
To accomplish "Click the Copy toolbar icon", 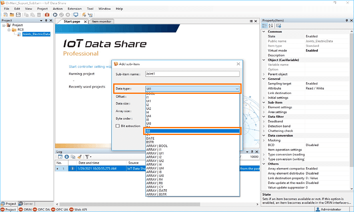I will pyautogui.click(x=26, y=15).
